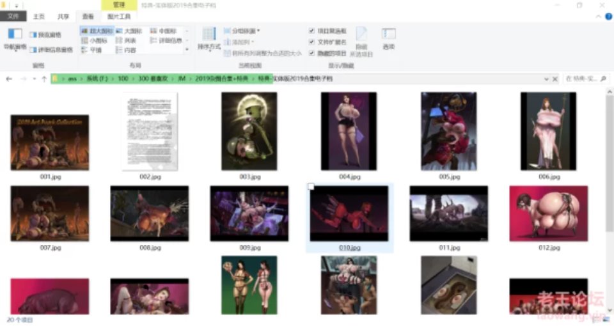Image resolution: width=614 pixels, height=326 pixels.
Task: Click the 100 folder breadcrumb
Action: 123,79
